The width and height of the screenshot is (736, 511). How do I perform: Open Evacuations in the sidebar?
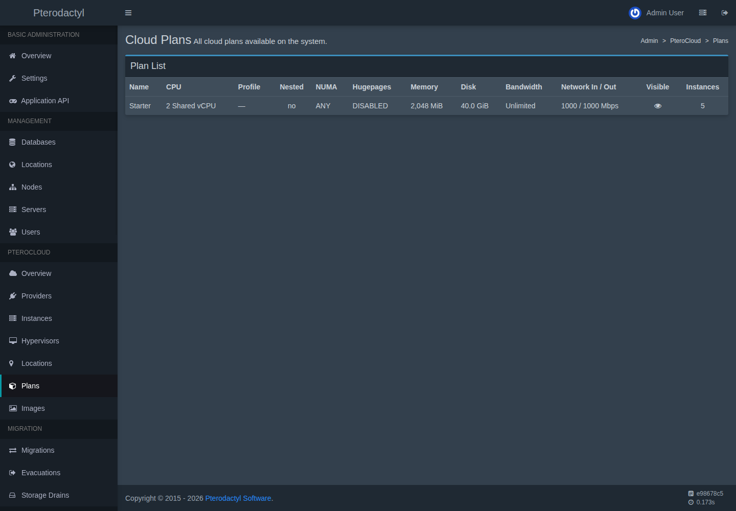pos(59,473)
